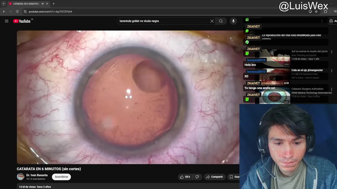The image size is (337, 189).
Task: Open a new browser tab
Action: click(x=53, y=4)
